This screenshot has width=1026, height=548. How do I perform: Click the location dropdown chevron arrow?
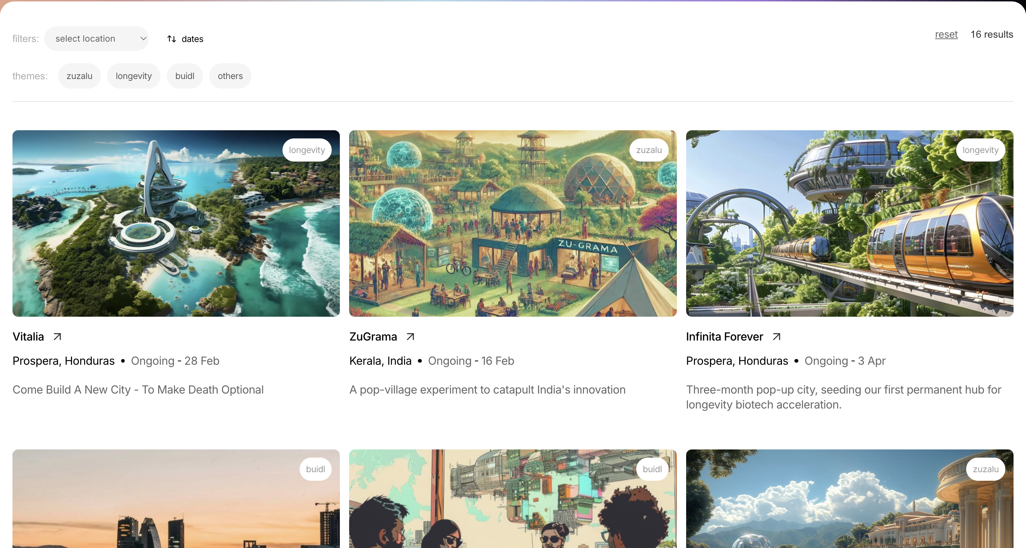pos(143,38)
